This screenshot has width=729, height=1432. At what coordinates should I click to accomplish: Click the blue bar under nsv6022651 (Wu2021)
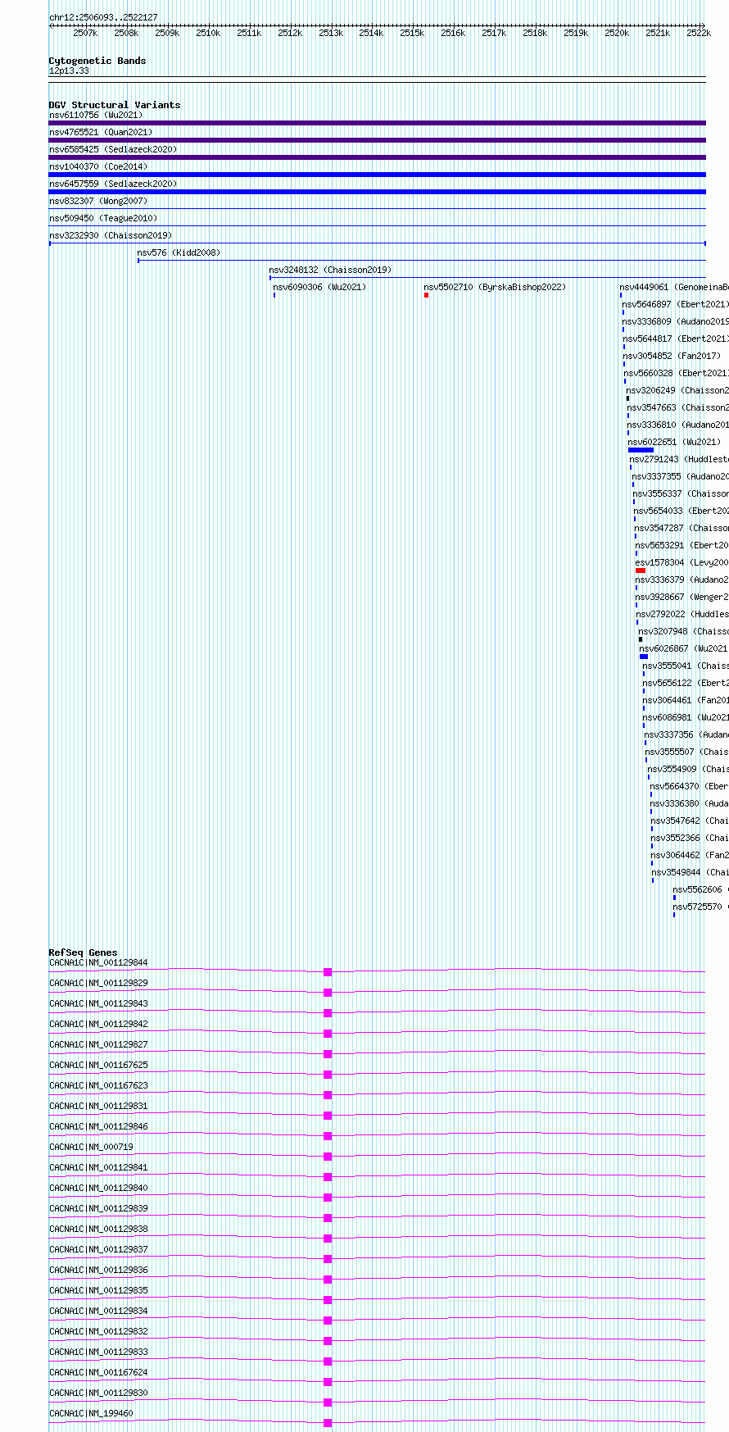click(x=641, y=450)
